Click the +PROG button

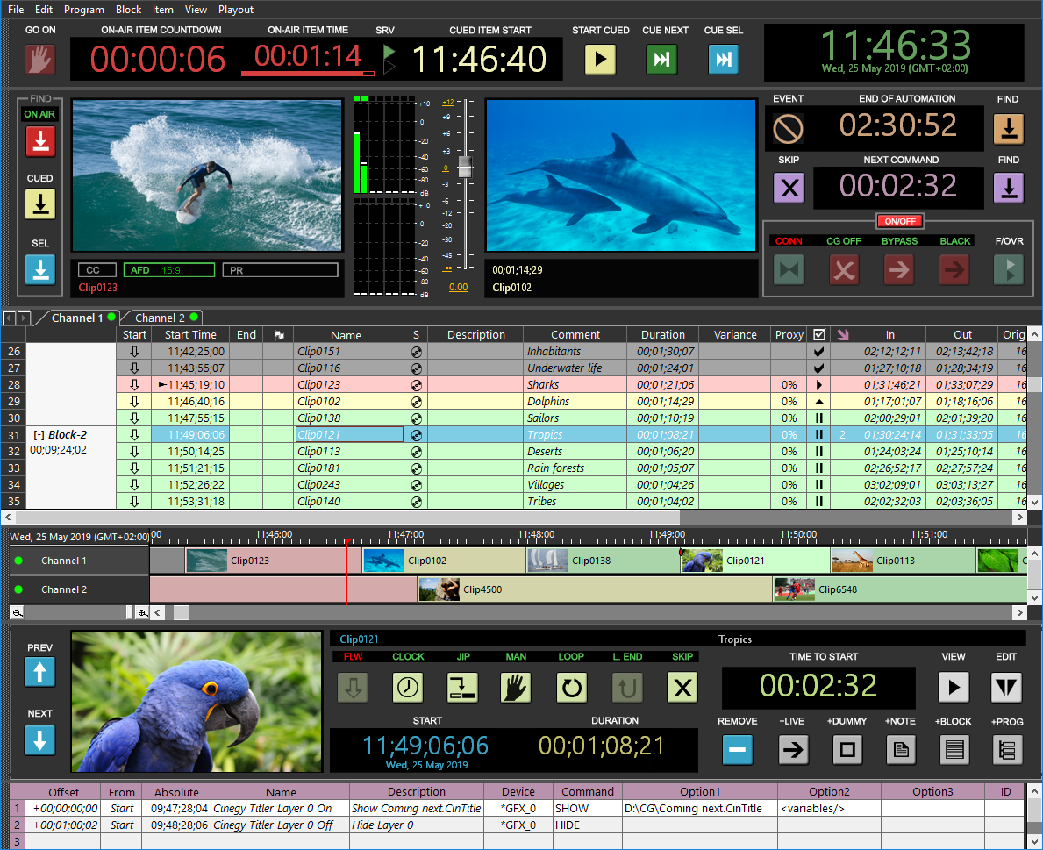[x=1007, y=750]
